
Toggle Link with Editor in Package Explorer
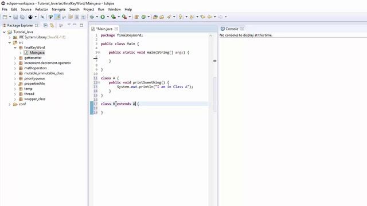(52, 25)
